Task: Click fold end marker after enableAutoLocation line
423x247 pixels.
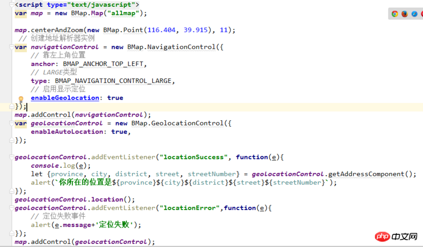Action: click(12, 140)
